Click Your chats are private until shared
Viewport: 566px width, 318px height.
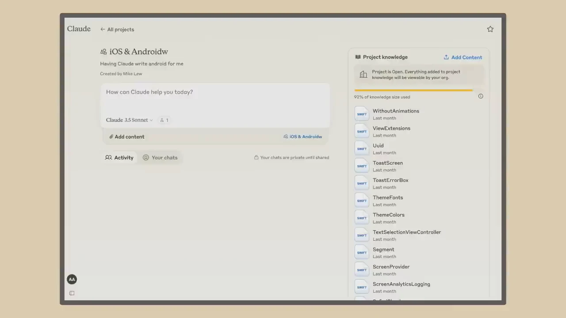click(294, 158)
